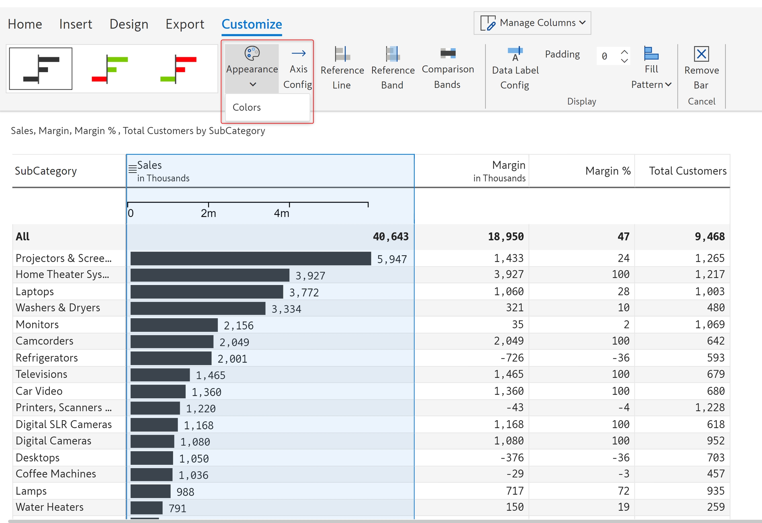Click the Axis Config arrow icon

[298, 53]
